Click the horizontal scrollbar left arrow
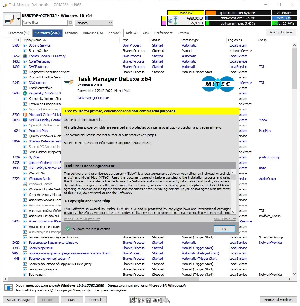The width and height of the screenshot is (300, 306). click(x=5, y=279)
